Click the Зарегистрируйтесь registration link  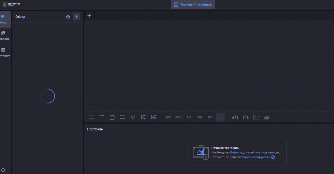[x=258, y=157]
